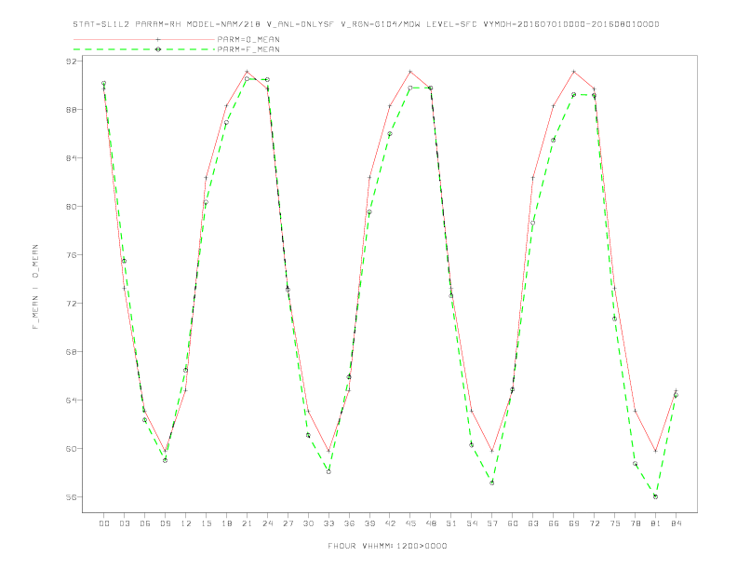737x570 pixels.
Task: Click x-axis forecast hour label 84
Action: [676, 523]
